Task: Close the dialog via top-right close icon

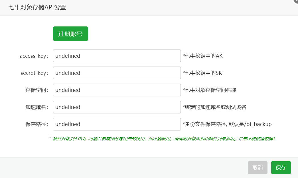Action: click(x=296, y=1)
